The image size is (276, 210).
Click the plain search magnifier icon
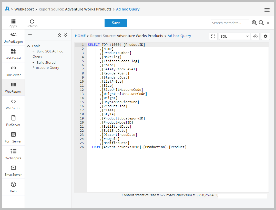coord(261,23)
